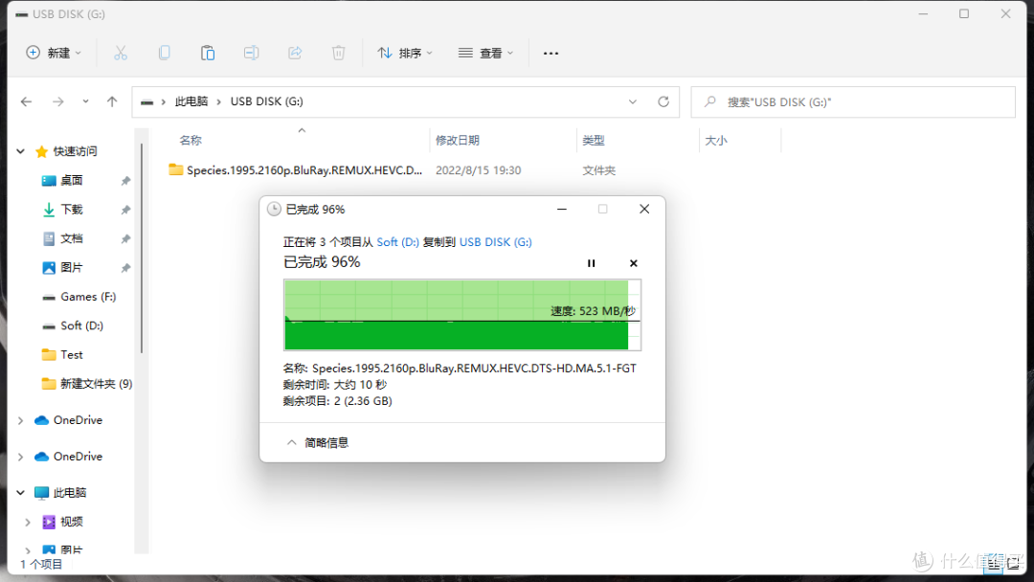Screen dimensions: 1034x582
Task: Open 文档 in quick access
Action: (x=71, y=238)
